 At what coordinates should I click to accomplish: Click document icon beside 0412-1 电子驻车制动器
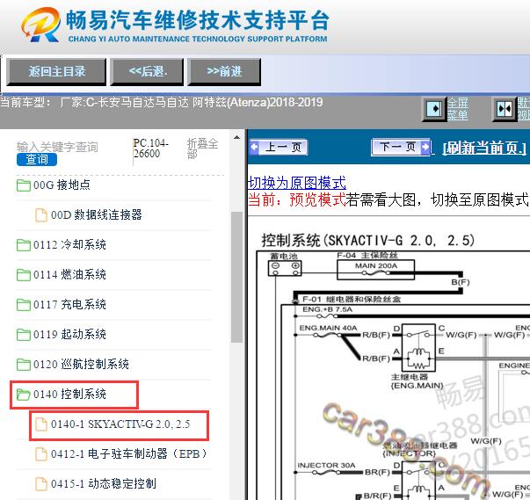click(x=41, y=454)
